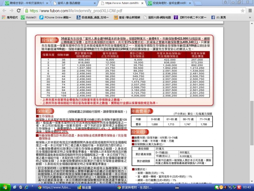Viewport: 254px width, 191px height.
Task: Switch to the 投資與理財 - 生活討... taskbar window
Action: coord(134,187)
